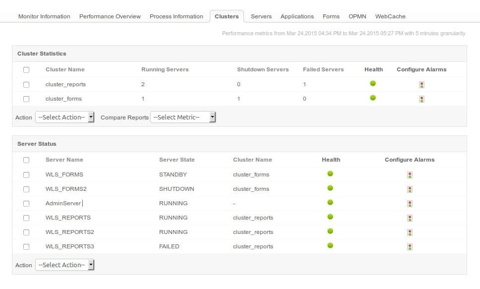Open the Select Metric dropdown for Compare Reports

[x=183, y=117]
